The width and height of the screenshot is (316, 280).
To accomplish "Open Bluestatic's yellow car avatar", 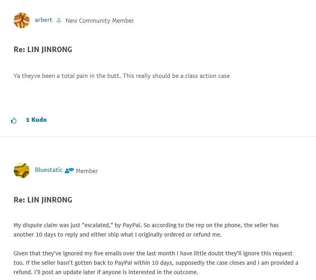I will coord(22,171).
